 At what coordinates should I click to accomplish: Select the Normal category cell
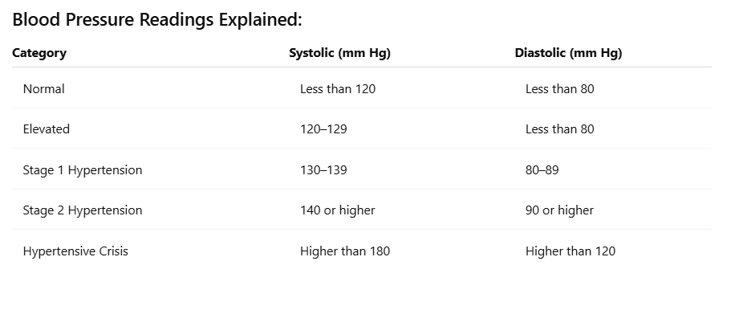(x=44, y=88)
